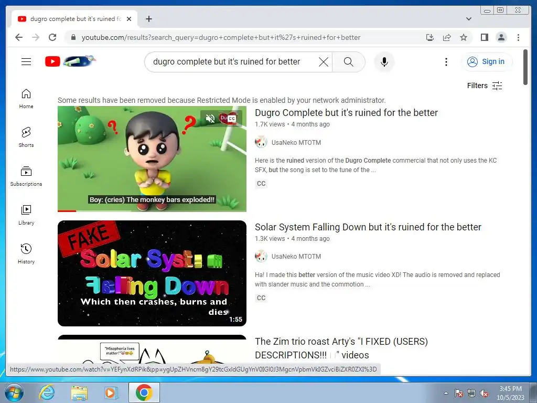Unmute the Dugro Complete preview video
This screenshot has height=403, width=537.
(210, 118)
